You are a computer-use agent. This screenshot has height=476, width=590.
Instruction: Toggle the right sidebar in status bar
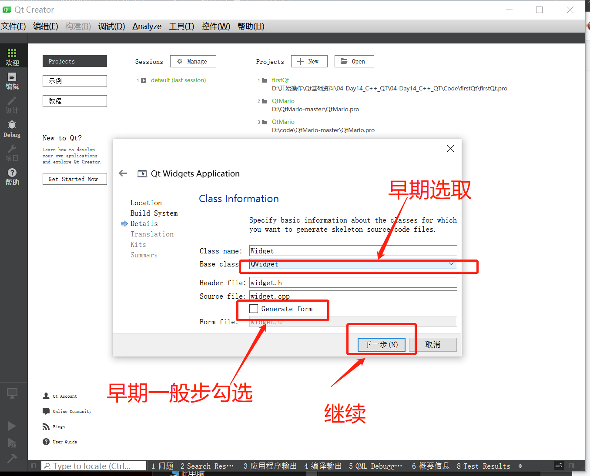[x=572, y=466]
